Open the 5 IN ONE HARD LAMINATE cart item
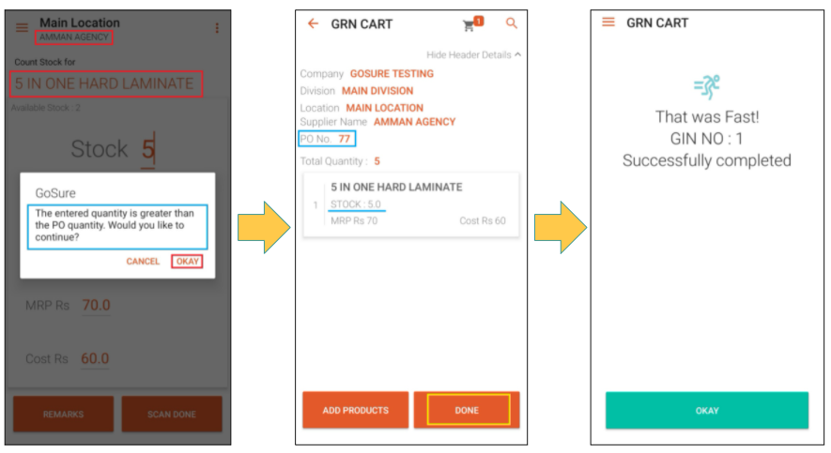The width and height of the screenshot is (831, 453). (410, 204)
